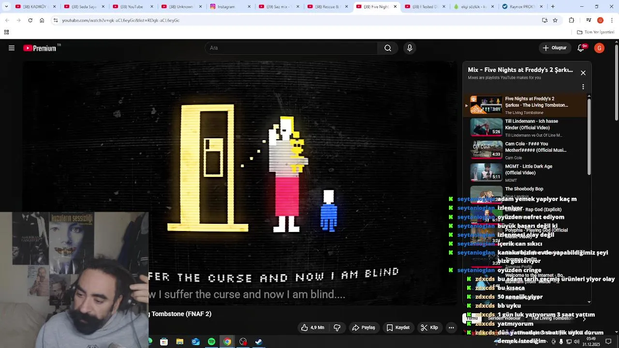View site information icon in address bar
Viewport: 619px width, 348px height.
tap(56, 20)
